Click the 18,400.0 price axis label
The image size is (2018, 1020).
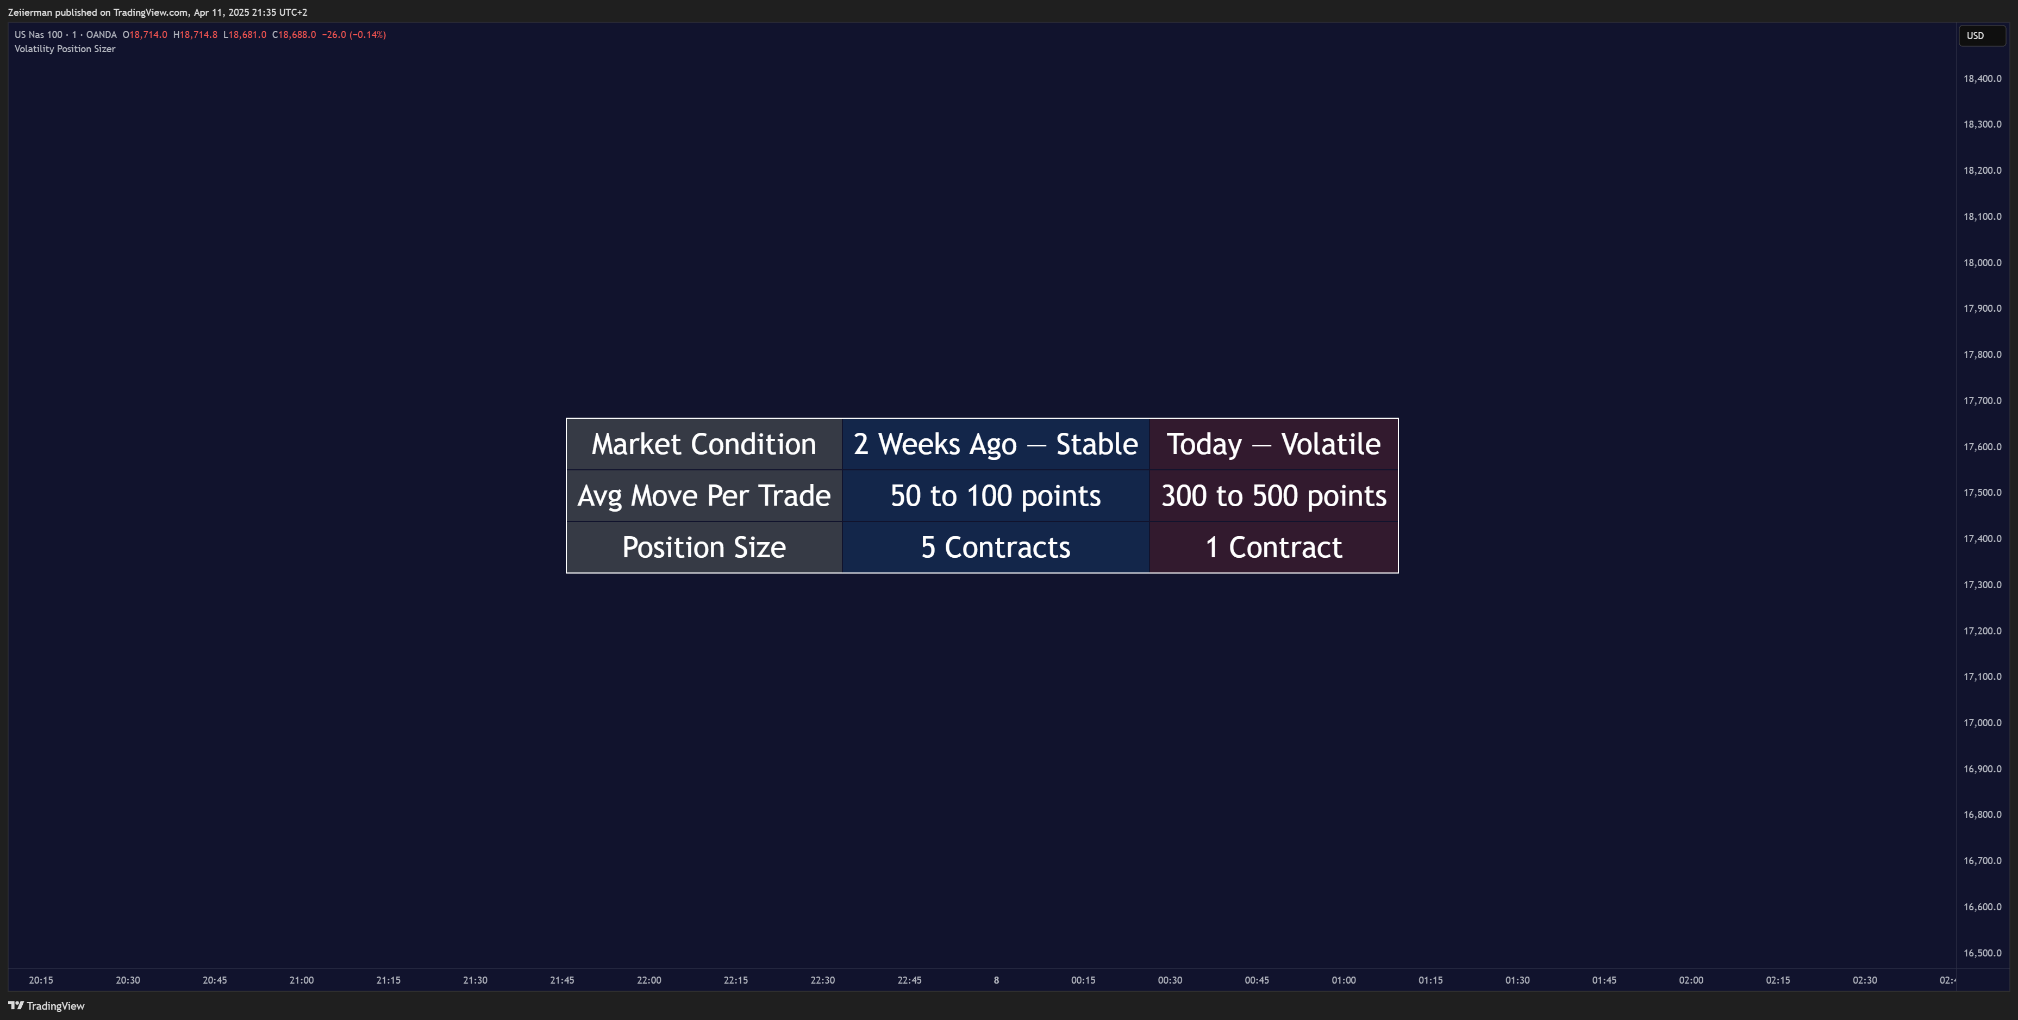pos(1982,78)
